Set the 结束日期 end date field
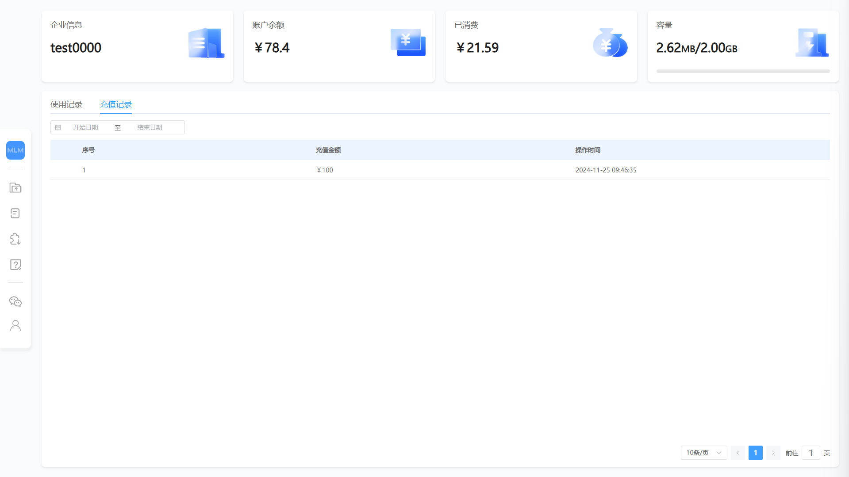Image resolution: width=849 pixels, height=477 pixels. pyautogui.click(x=150, y=127)
